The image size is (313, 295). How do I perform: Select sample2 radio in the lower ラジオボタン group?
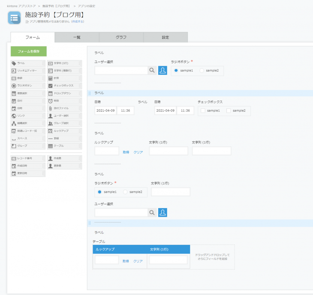point(125,192)
